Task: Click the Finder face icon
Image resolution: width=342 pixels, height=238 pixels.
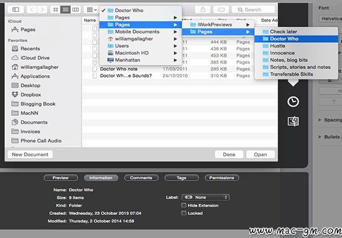Action: click(293, 121)
